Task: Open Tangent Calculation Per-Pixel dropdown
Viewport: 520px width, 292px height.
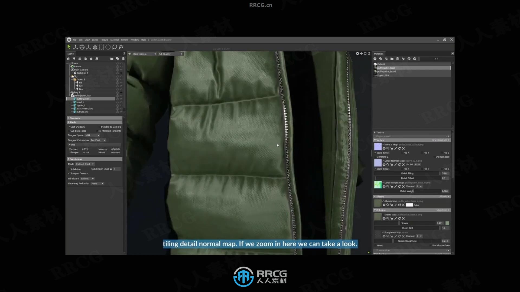Action: point(98,140)
